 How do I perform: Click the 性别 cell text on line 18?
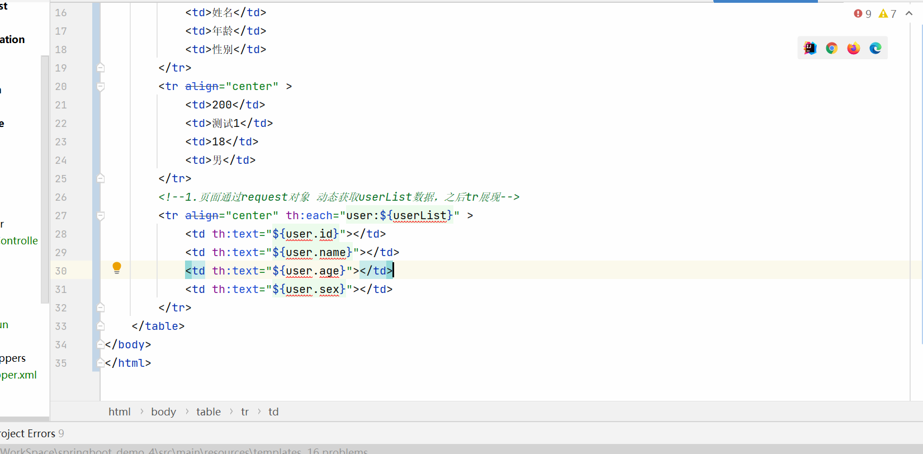coord(223,49)
